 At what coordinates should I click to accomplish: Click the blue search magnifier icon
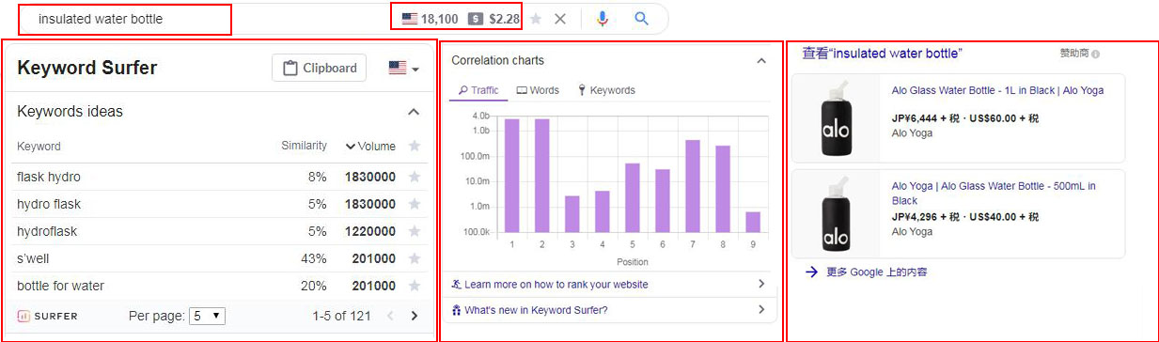[x=641, y=19]
